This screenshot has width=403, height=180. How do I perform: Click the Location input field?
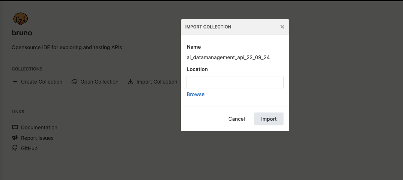coord(235,82)
